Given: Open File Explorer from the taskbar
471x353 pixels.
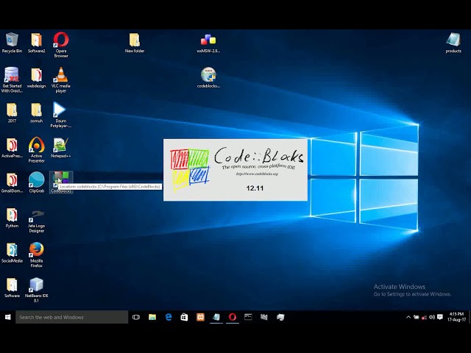Looking at the screenshot, I should [x=152, y=317].
